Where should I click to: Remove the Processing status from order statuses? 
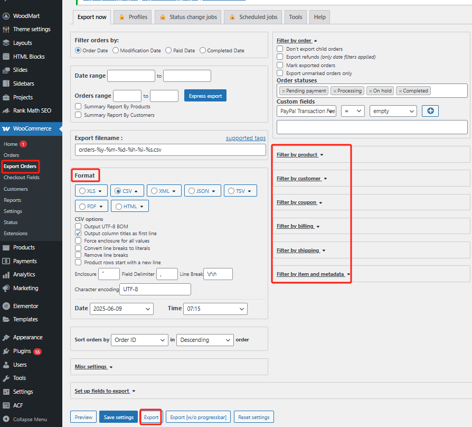pyautogui.click(x=334, y=90)
